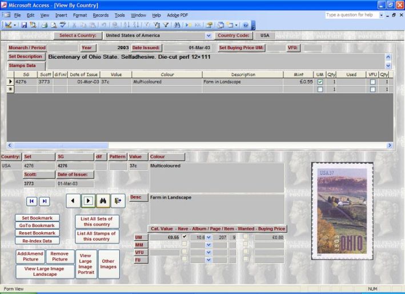
Task: Toggle the Have checkbox for UM
Action: point(184,237)
